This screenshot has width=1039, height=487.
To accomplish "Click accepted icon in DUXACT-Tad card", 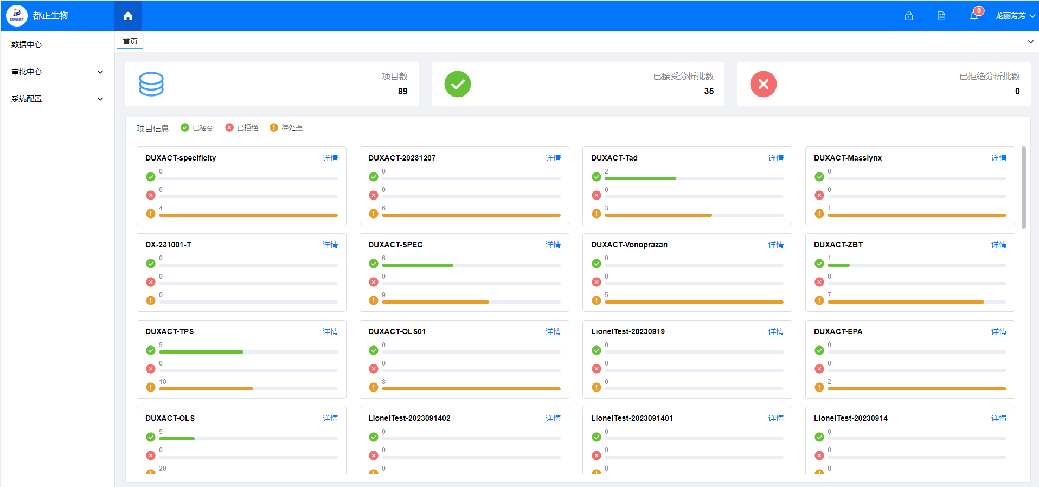I will [x=597, y=177].
